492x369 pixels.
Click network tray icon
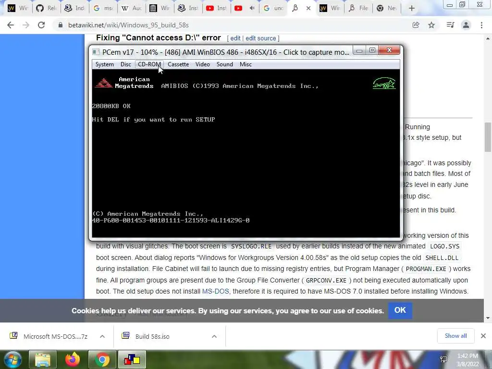coord(443,359)
